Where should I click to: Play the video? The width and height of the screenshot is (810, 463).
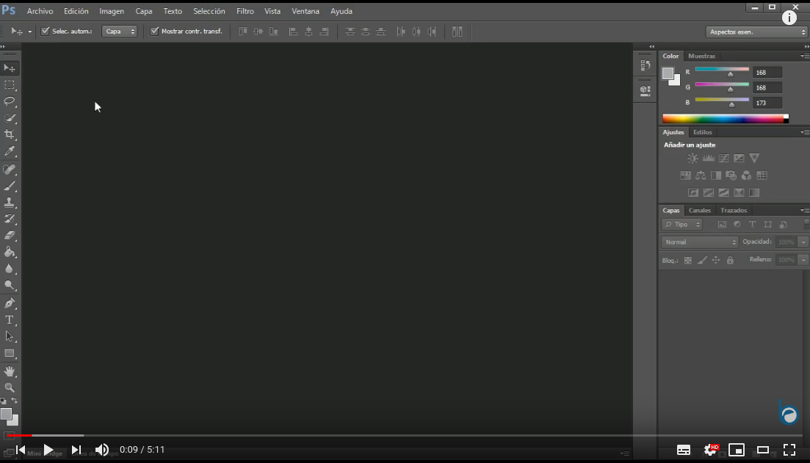pos(48,450)
